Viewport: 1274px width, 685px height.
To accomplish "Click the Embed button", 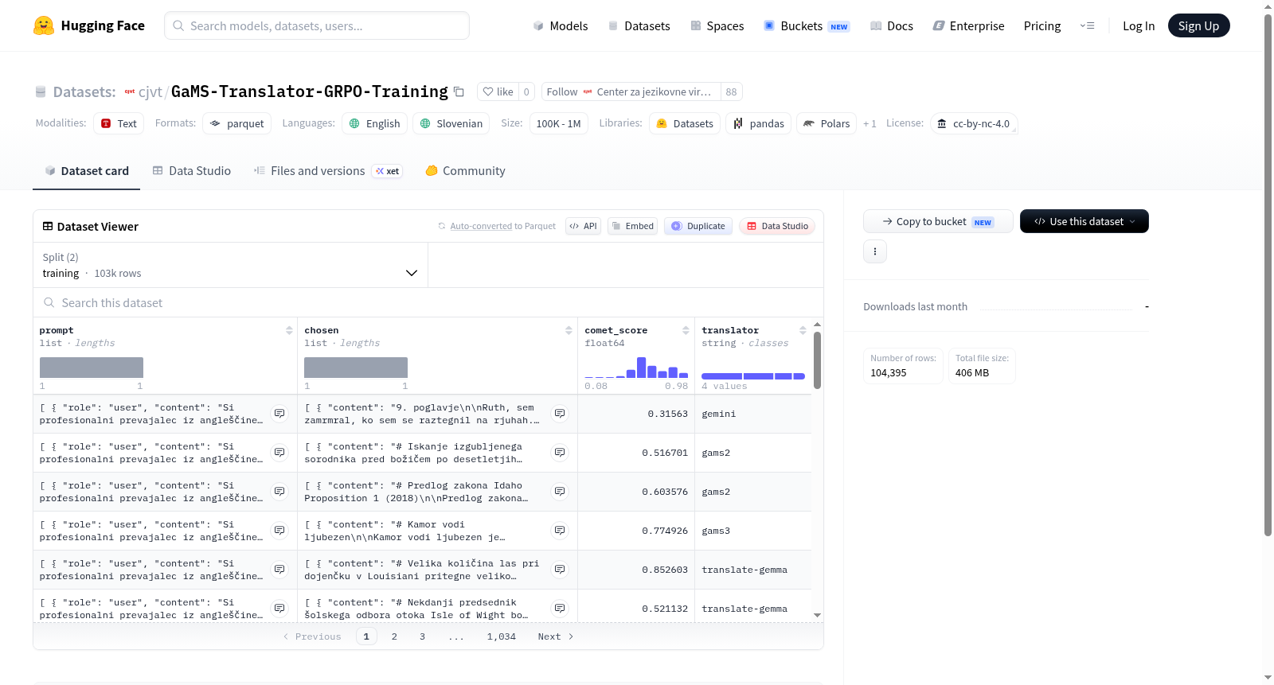I will point(633,226).
